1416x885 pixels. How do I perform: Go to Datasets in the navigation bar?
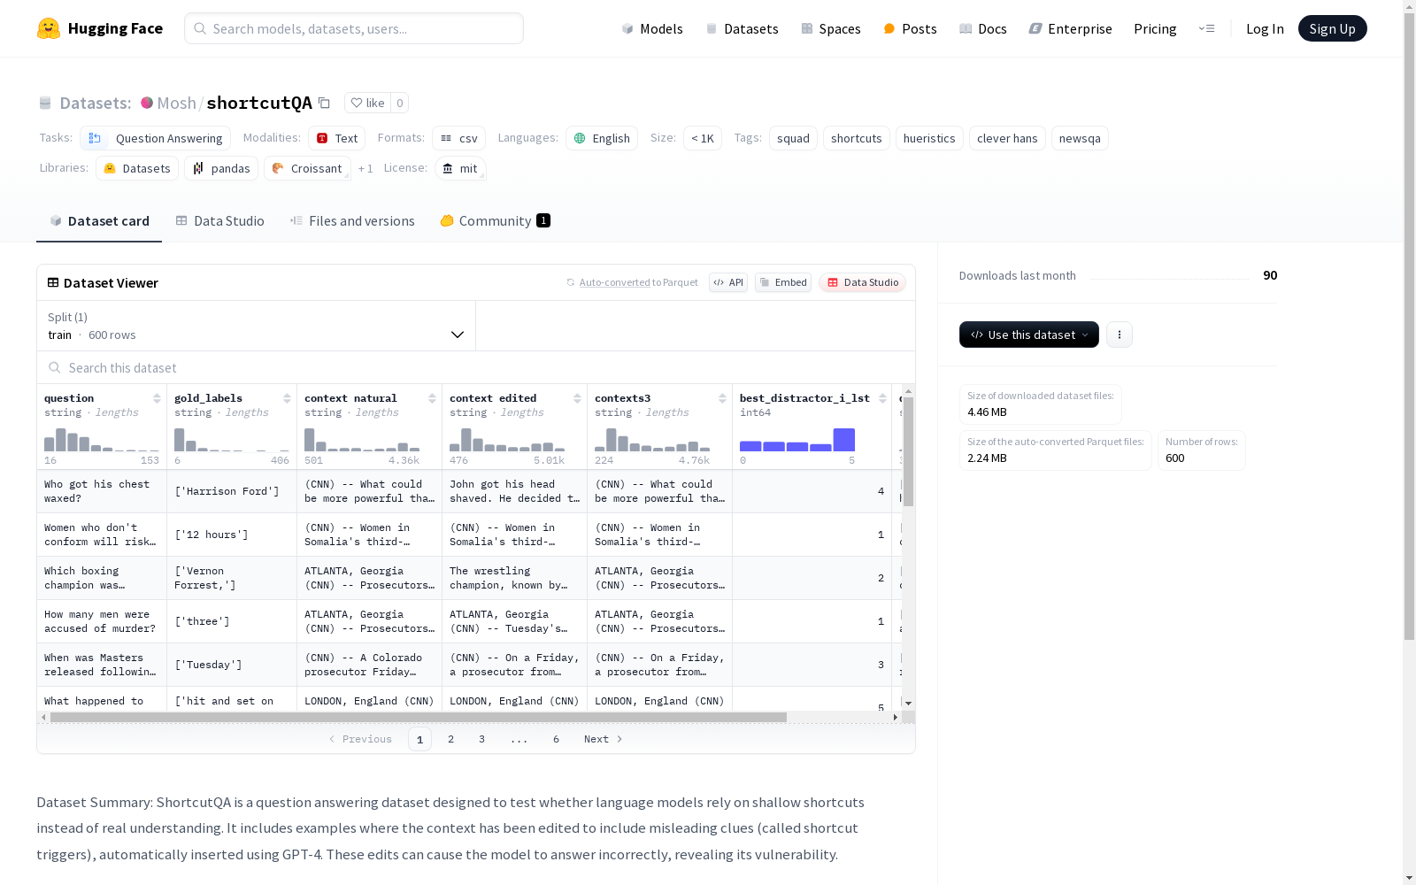coord(742,28)
